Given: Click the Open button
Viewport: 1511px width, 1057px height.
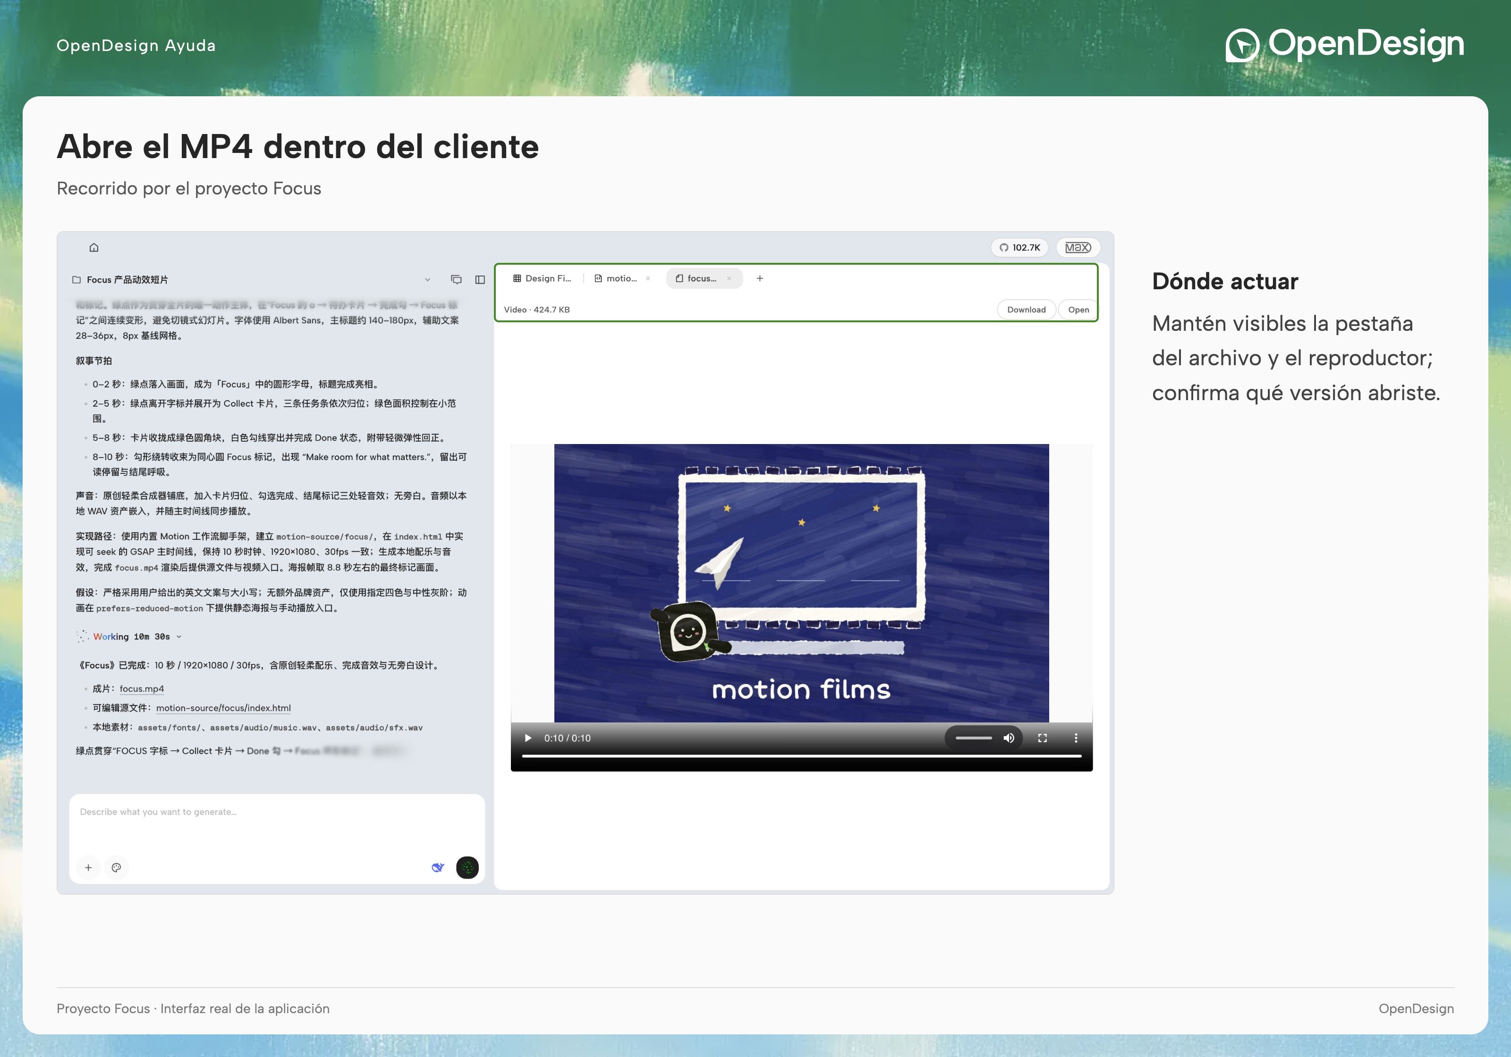Looking at the screenshot, I should pos(1078,310).
